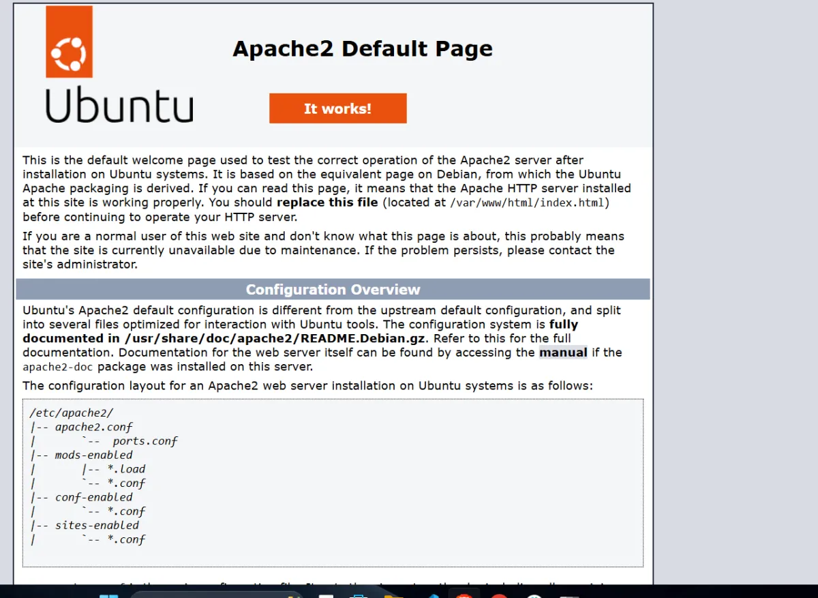
Task: Click the black Ubuntu wordmark
Action: 119,106
